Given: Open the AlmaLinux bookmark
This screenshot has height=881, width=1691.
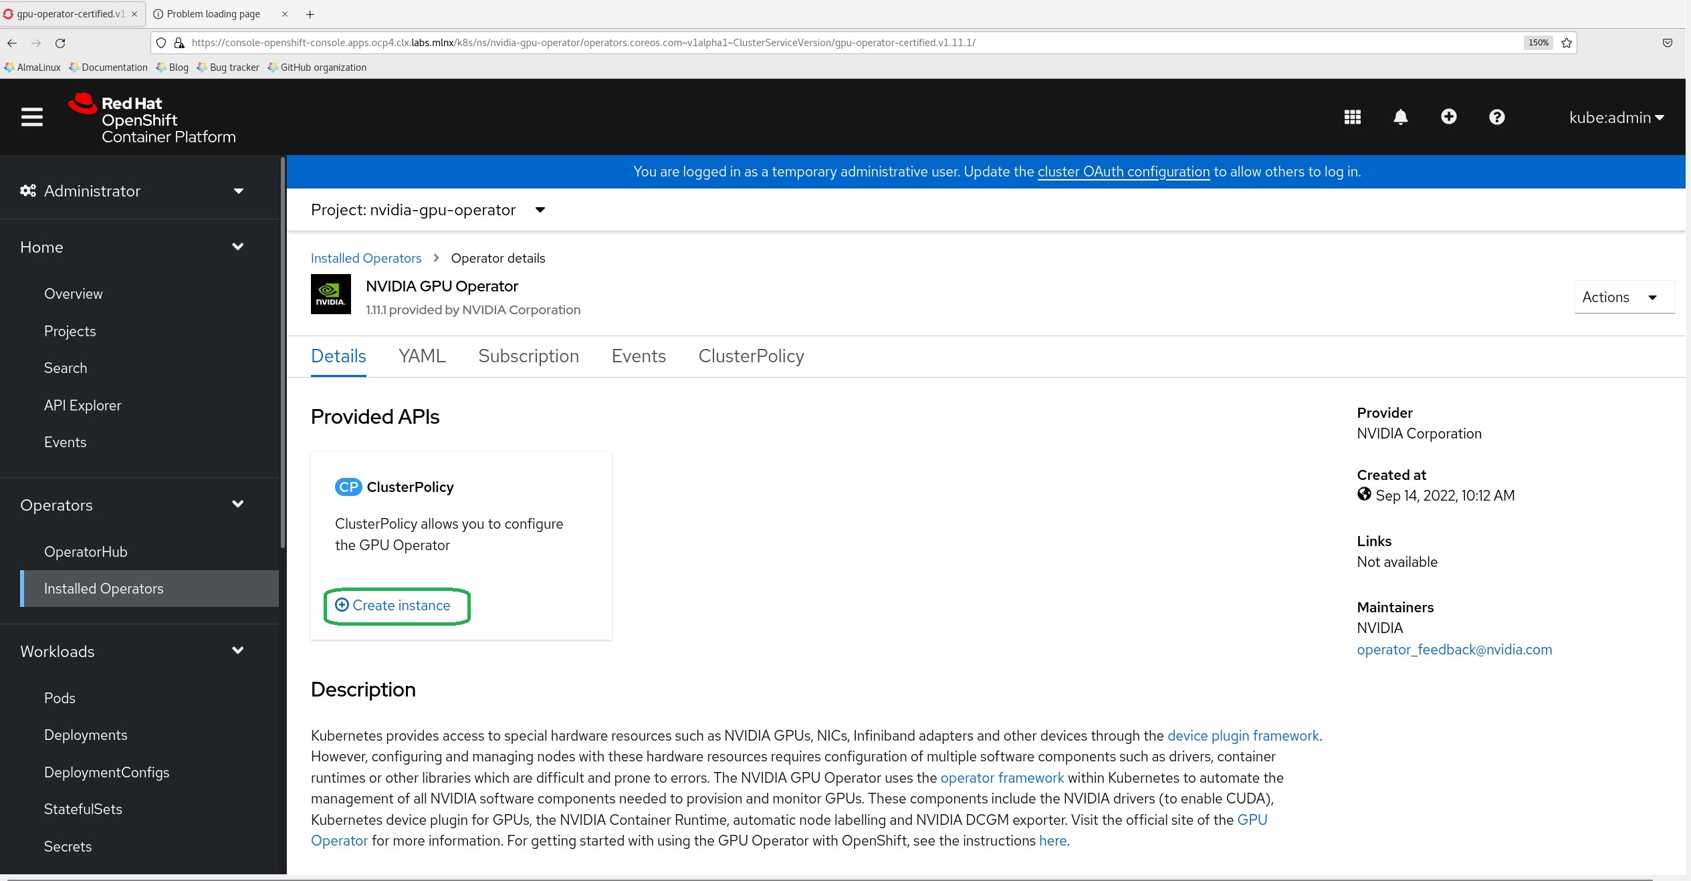Looking at the screenshot, I should coord(32,68).
